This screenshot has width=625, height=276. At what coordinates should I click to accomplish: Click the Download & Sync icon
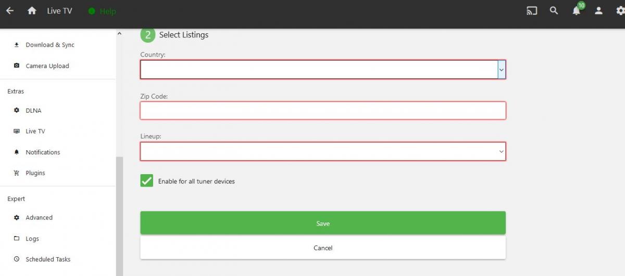tap(17, 45)
